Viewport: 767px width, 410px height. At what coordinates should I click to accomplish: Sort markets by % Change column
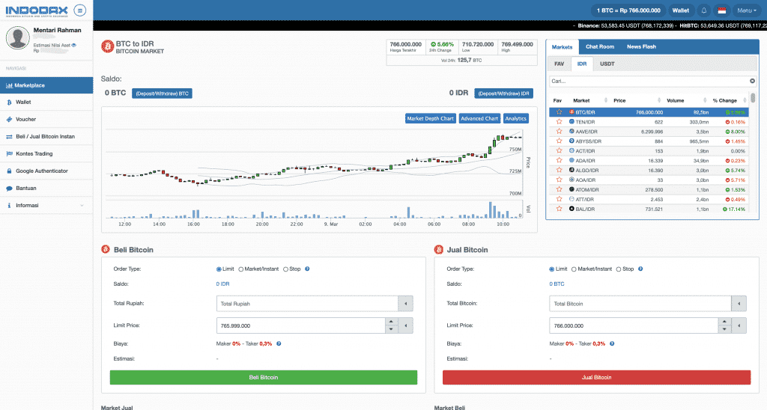[x=727, y=100]
